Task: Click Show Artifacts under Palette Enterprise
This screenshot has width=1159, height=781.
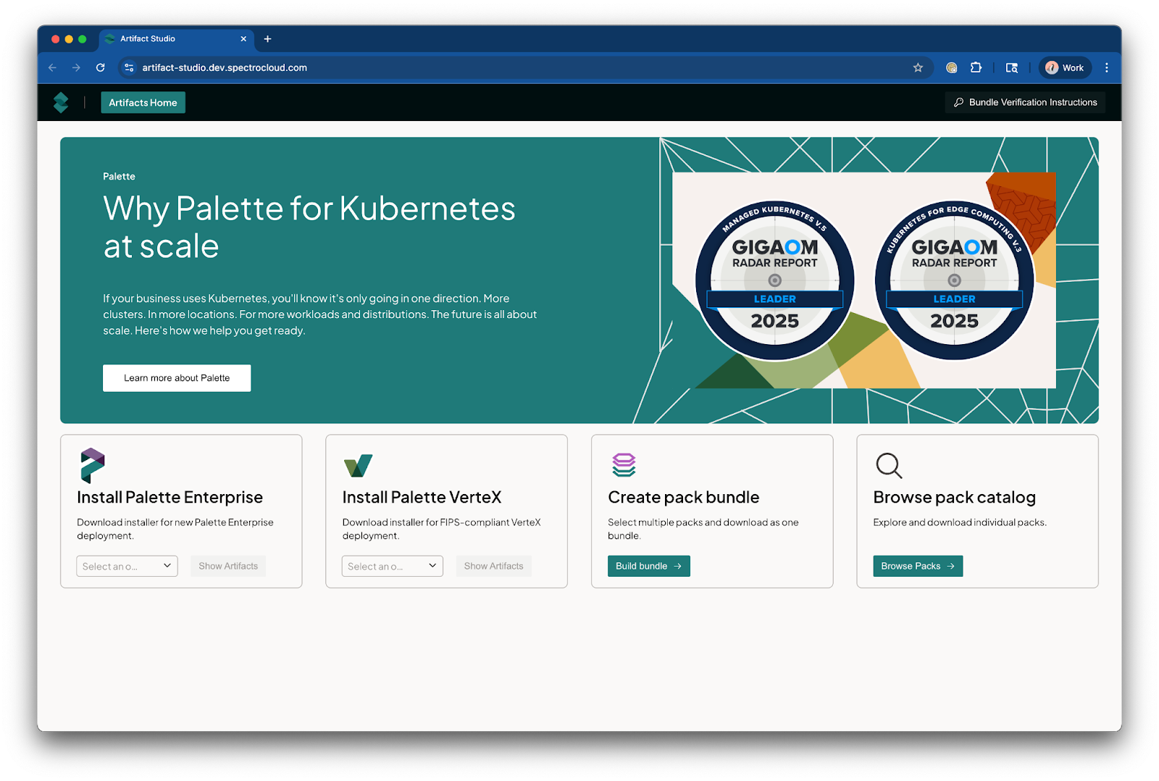Action: pyautogui.click(x=228, y=566)
